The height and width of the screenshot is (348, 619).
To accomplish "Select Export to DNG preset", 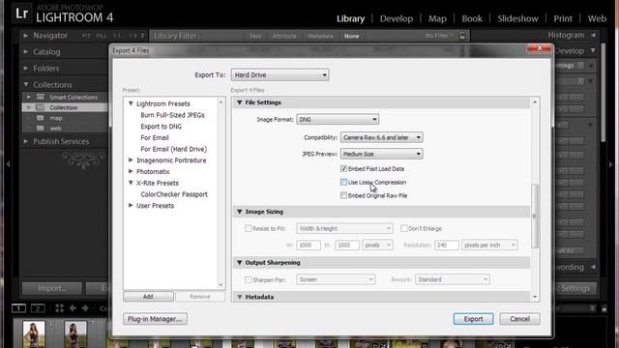I will pyautogui.click(x=162, y=127).
